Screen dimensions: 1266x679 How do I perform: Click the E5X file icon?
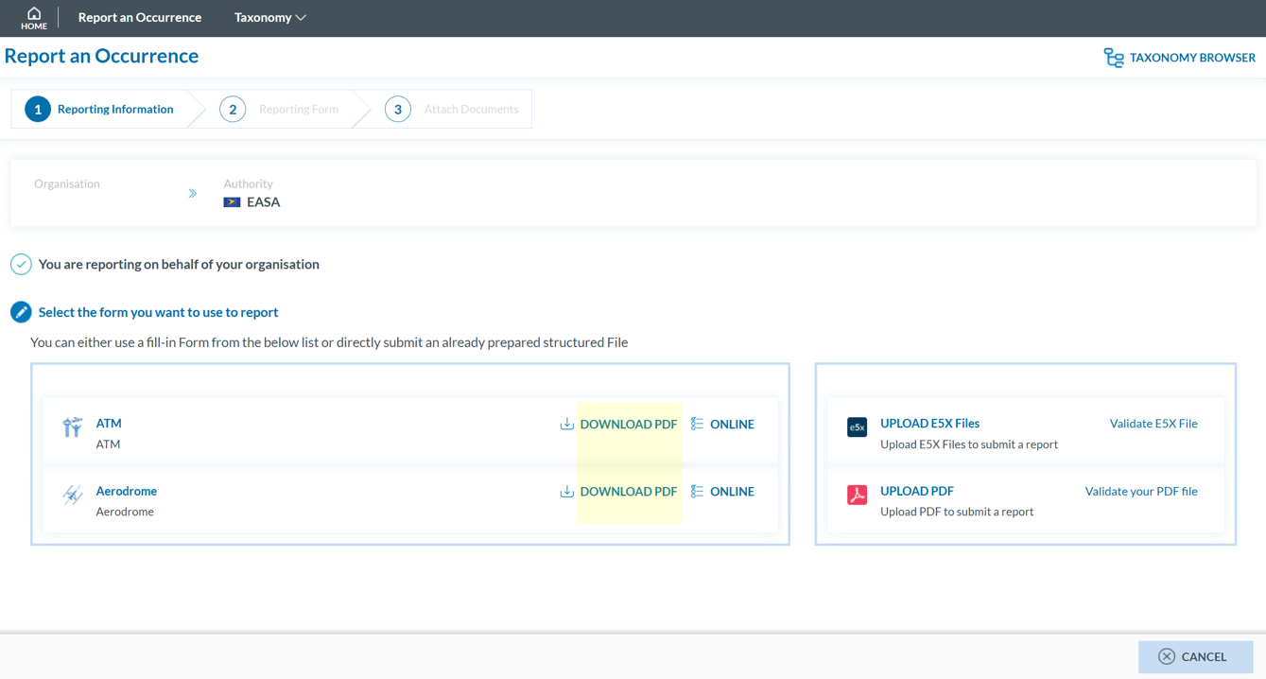tap(857, 427)
